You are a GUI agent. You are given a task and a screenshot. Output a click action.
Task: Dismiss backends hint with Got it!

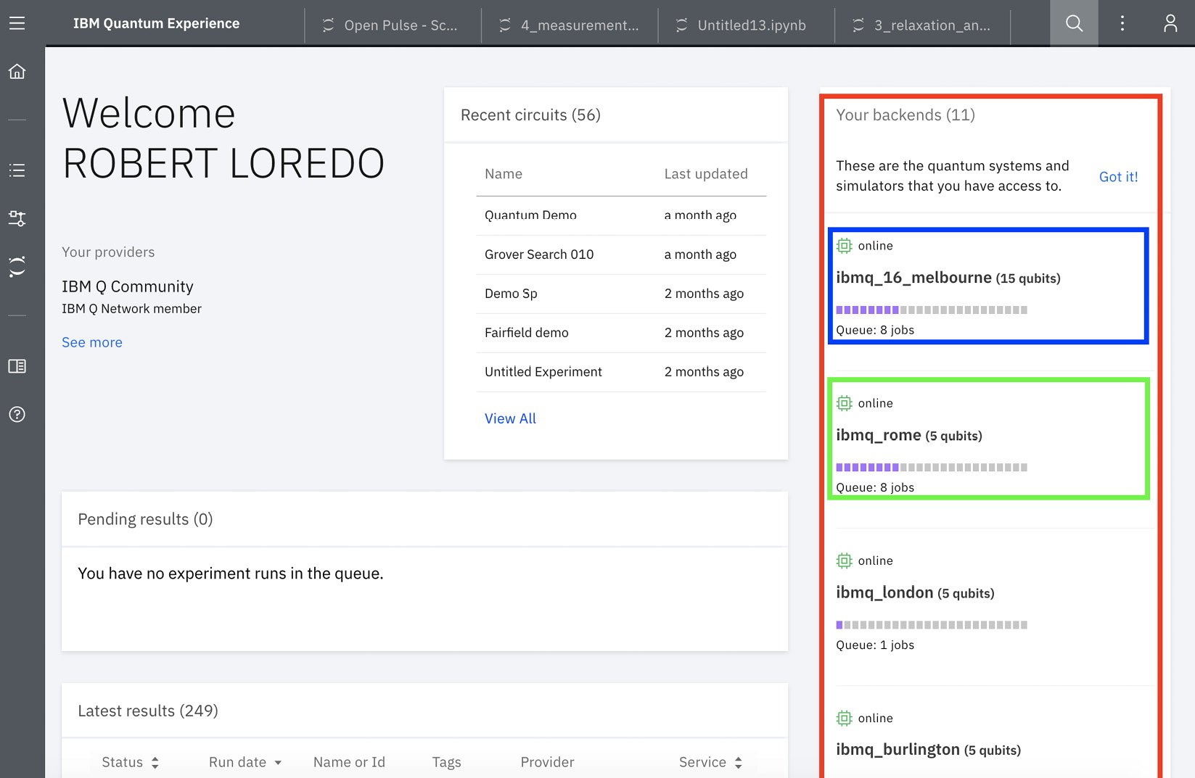tap(1118, 176)
